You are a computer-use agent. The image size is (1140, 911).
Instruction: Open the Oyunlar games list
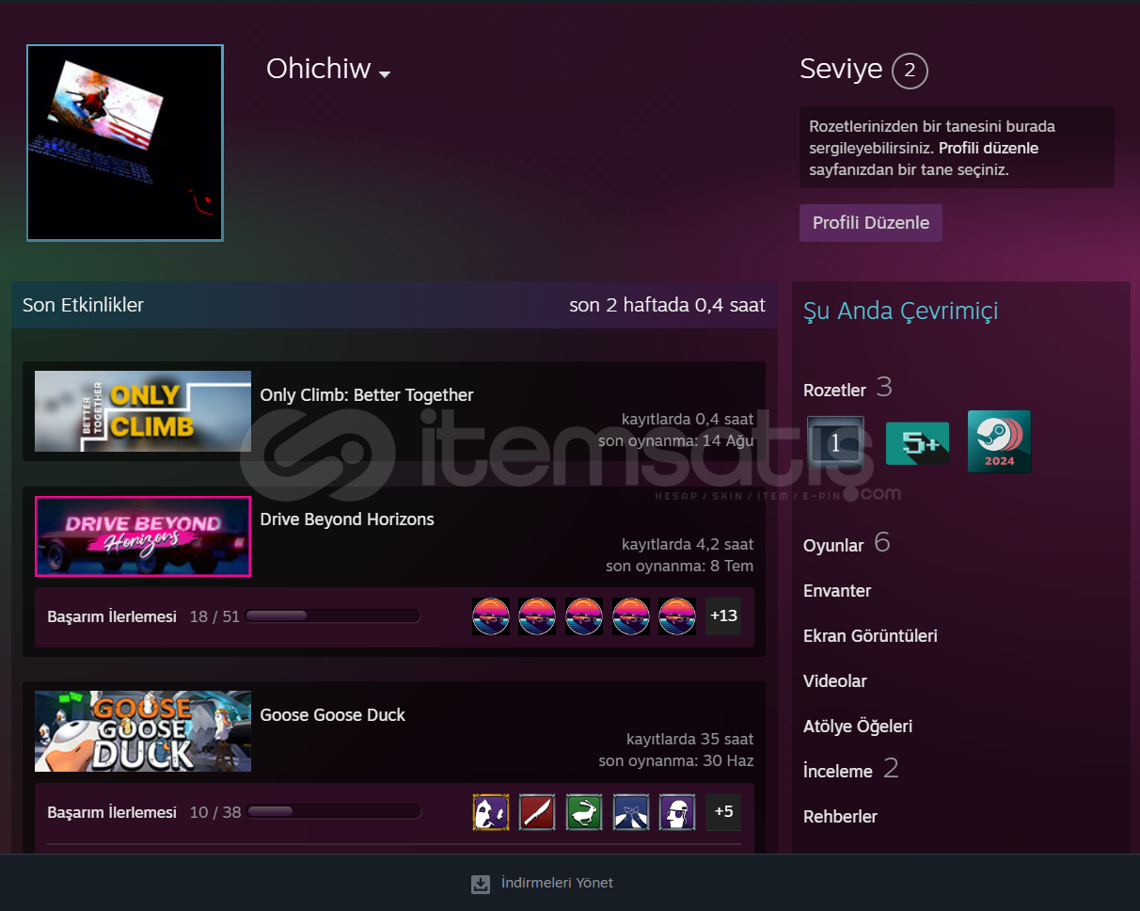coord(833,545)
